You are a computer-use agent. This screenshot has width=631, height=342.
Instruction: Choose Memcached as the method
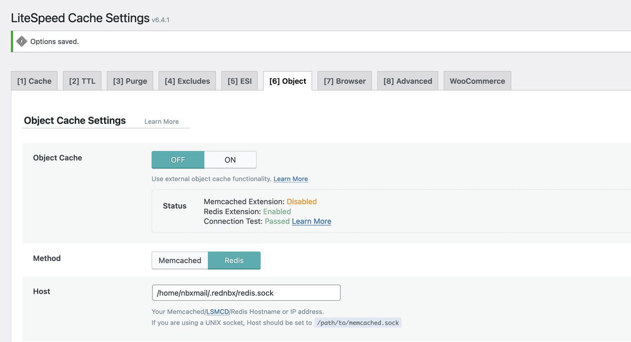tap(180, 261)
